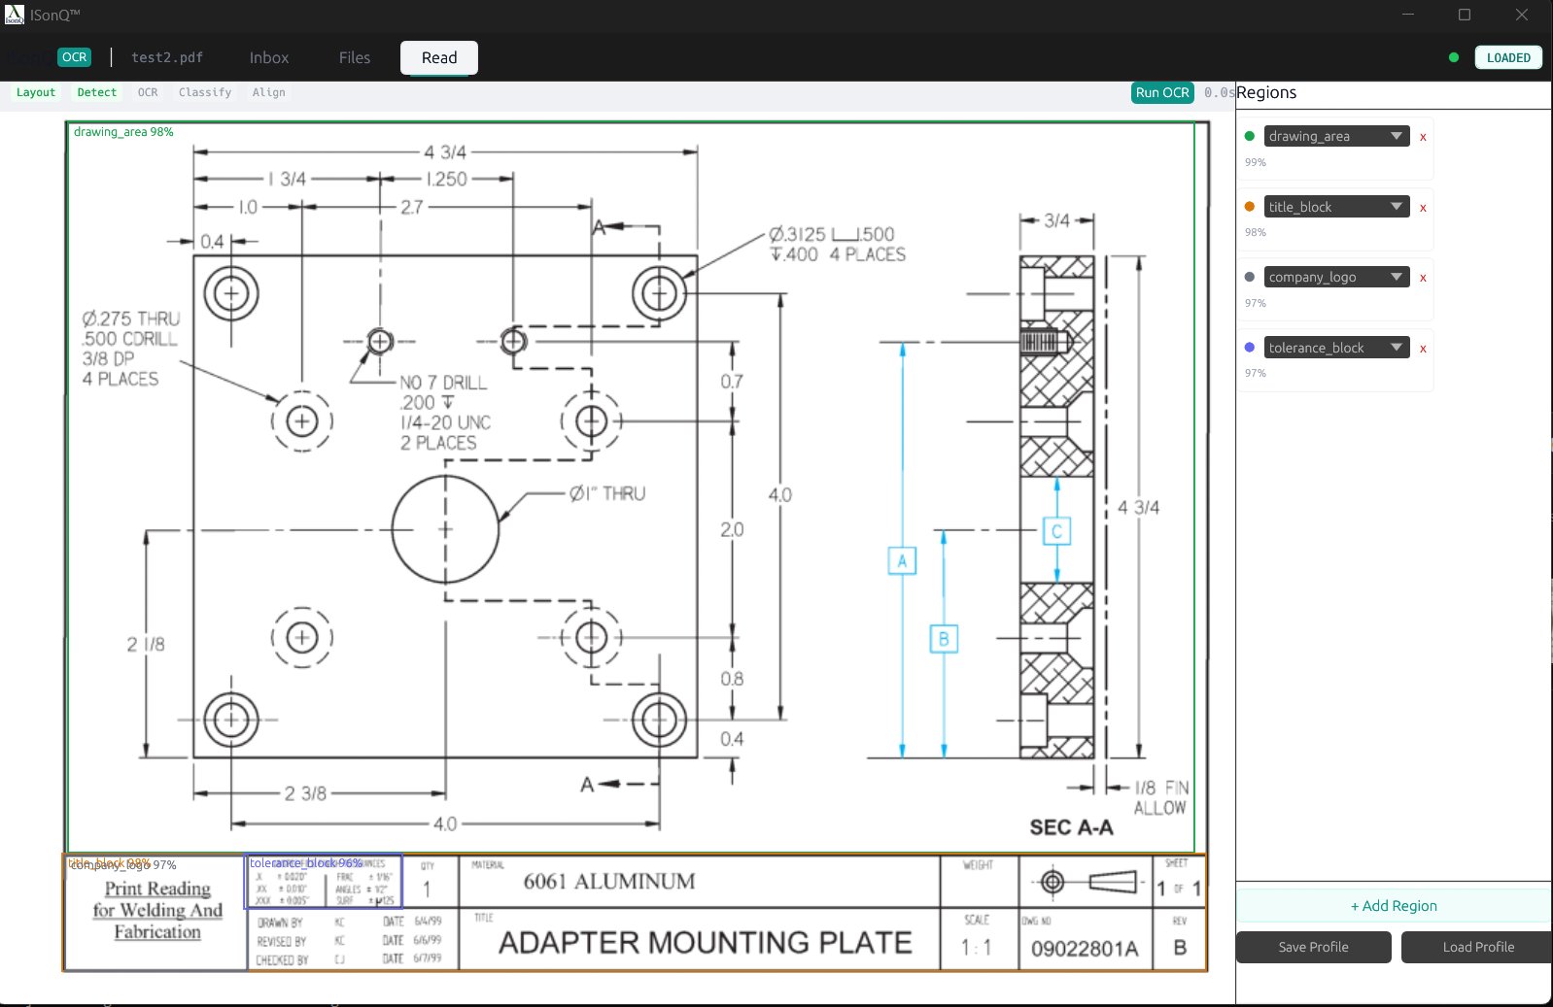Click the LOADED status badge
This screenshot has height=1007, width=1553.
[x=1507, y=57]
